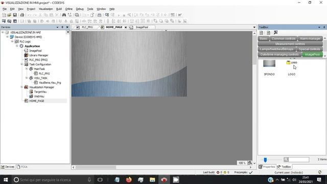Open the File menu

point(5,9)
